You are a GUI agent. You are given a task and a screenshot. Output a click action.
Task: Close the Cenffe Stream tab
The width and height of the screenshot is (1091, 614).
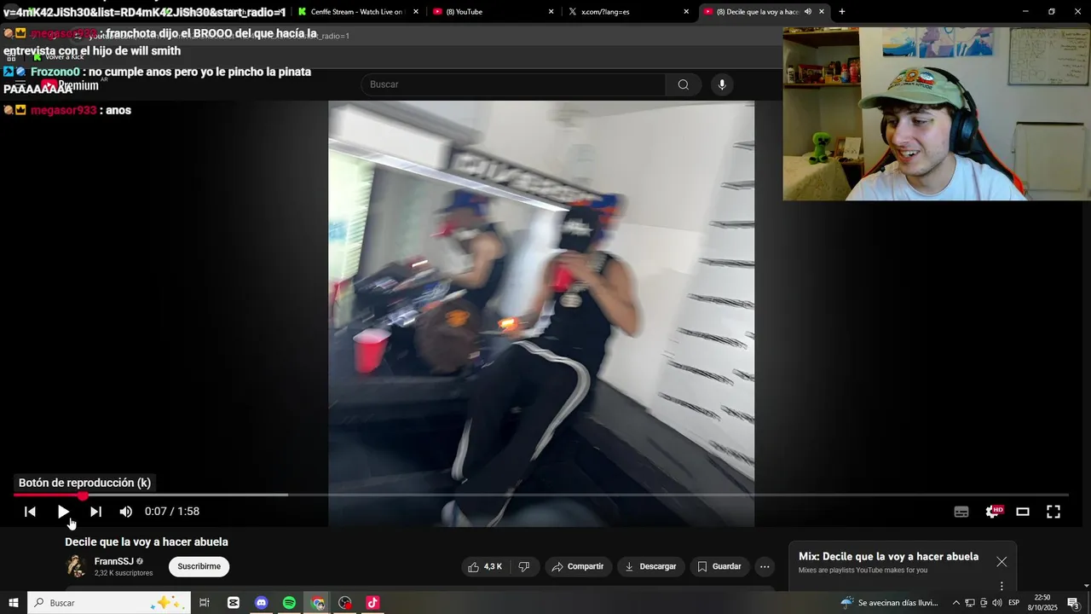[416, 12]
